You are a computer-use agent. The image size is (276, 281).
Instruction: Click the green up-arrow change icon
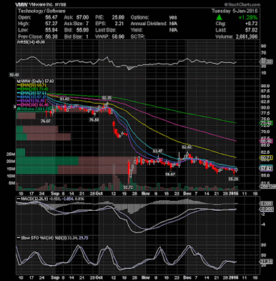pyautogui.click(x=219, y=18)
